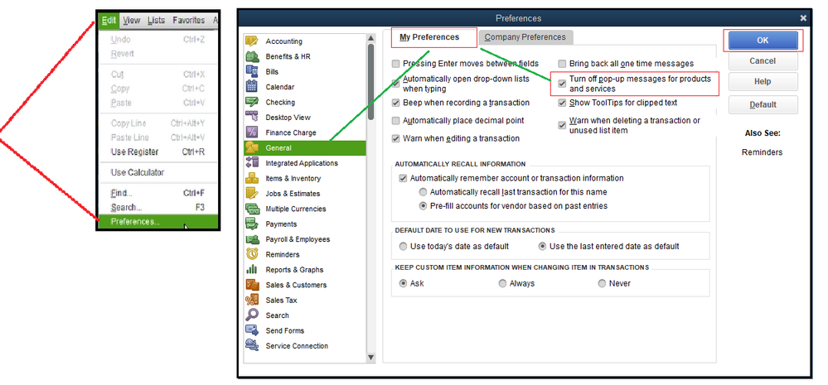Open Desktop View preferences icon
The width and height of the screenshot is (828, 385).
[252, 118]
